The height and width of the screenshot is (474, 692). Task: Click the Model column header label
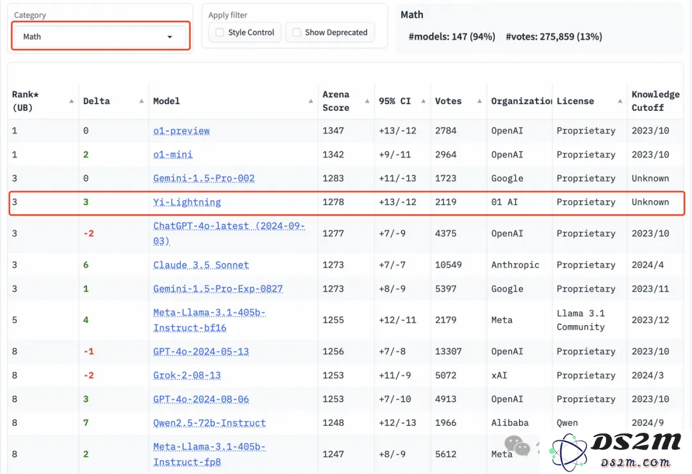tap(167, 101)
